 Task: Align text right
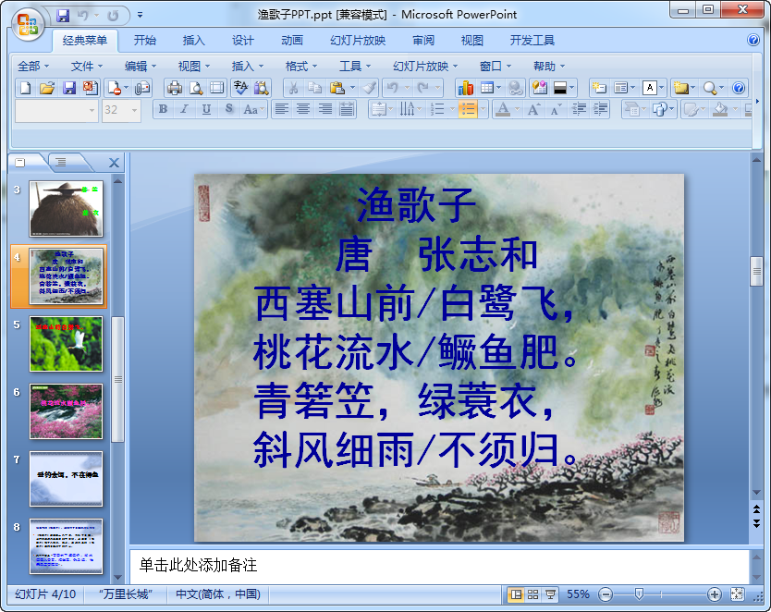point(325,109)
